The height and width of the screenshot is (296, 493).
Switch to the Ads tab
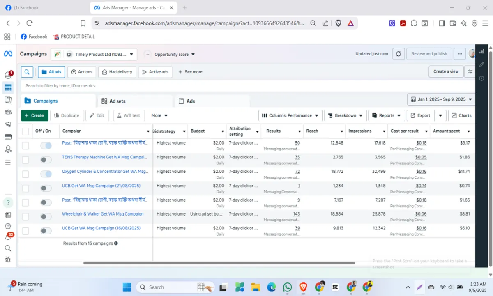tap(212, 101)
